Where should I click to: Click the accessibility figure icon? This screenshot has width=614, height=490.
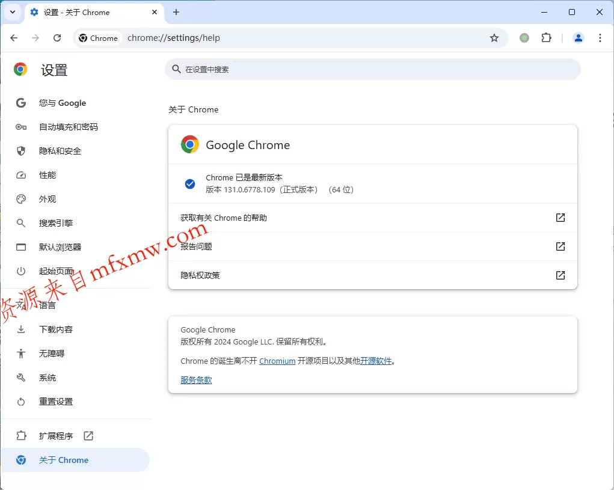coord(21,354)
